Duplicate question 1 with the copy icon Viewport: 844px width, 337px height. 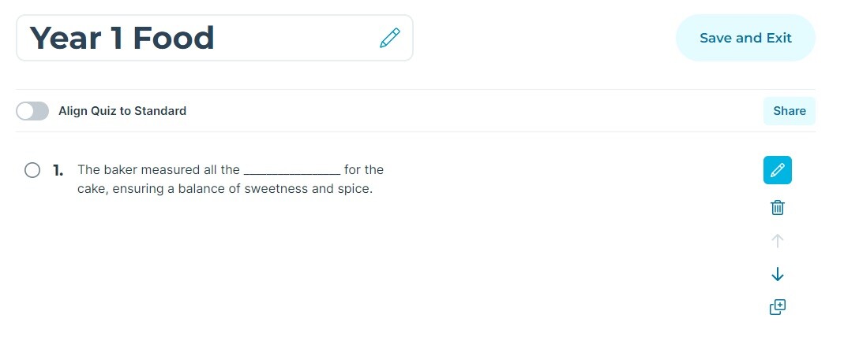(x=777, y=307)
